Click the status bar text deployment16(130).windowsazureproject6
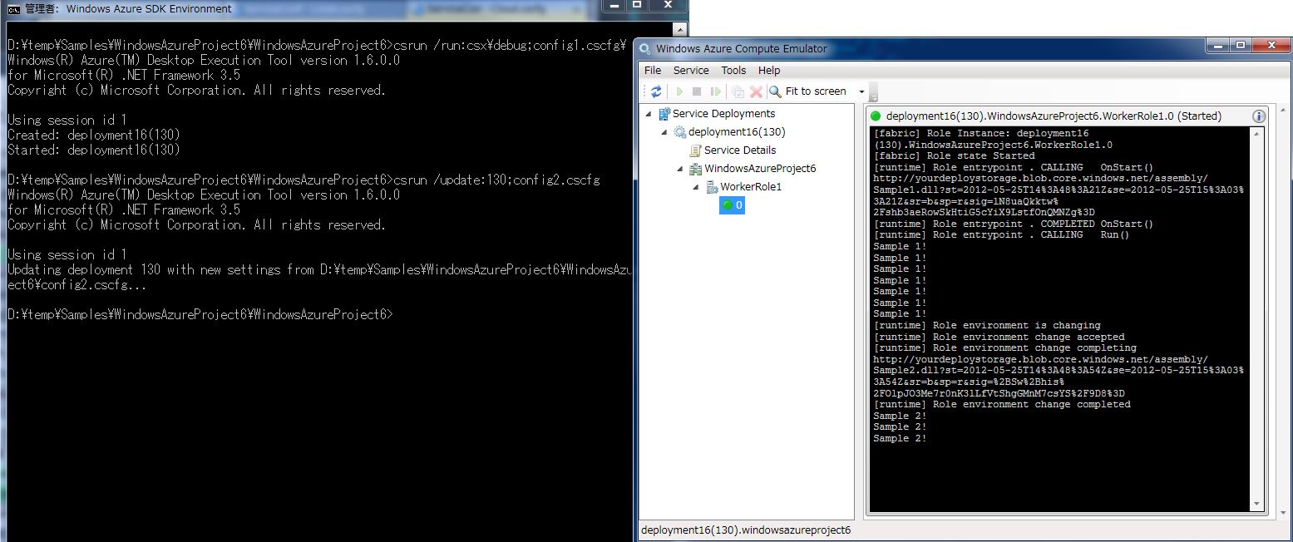Viewport: 1293px width, 542px height. [x=746, y=530]
